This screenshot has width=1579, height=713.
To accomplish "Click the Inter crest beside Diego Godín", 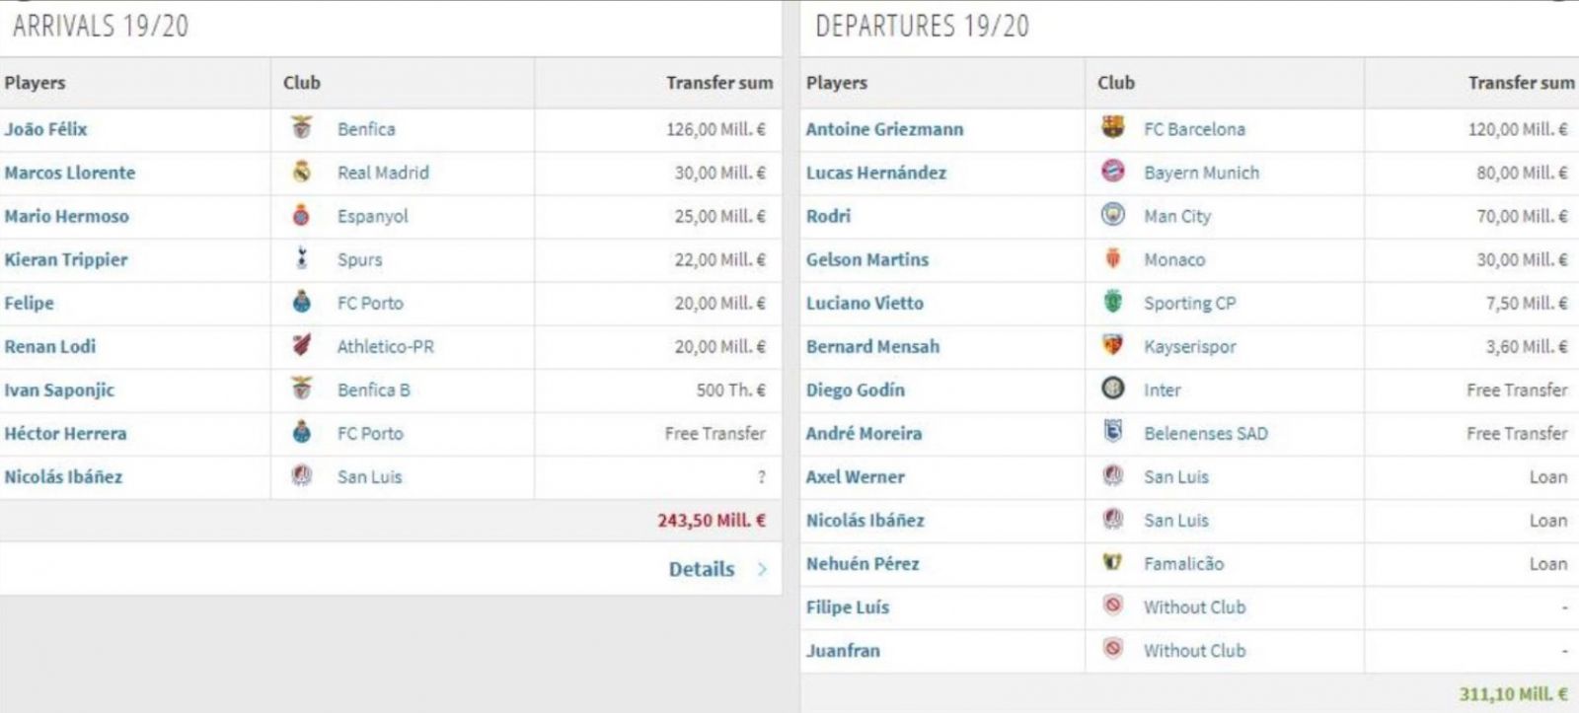I will tap(1112, 389).
